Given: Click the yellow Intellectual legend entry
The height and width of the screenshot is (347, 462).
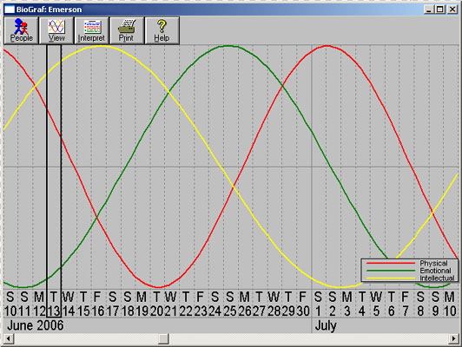Looking at the screenshot, I should (410, 278).
